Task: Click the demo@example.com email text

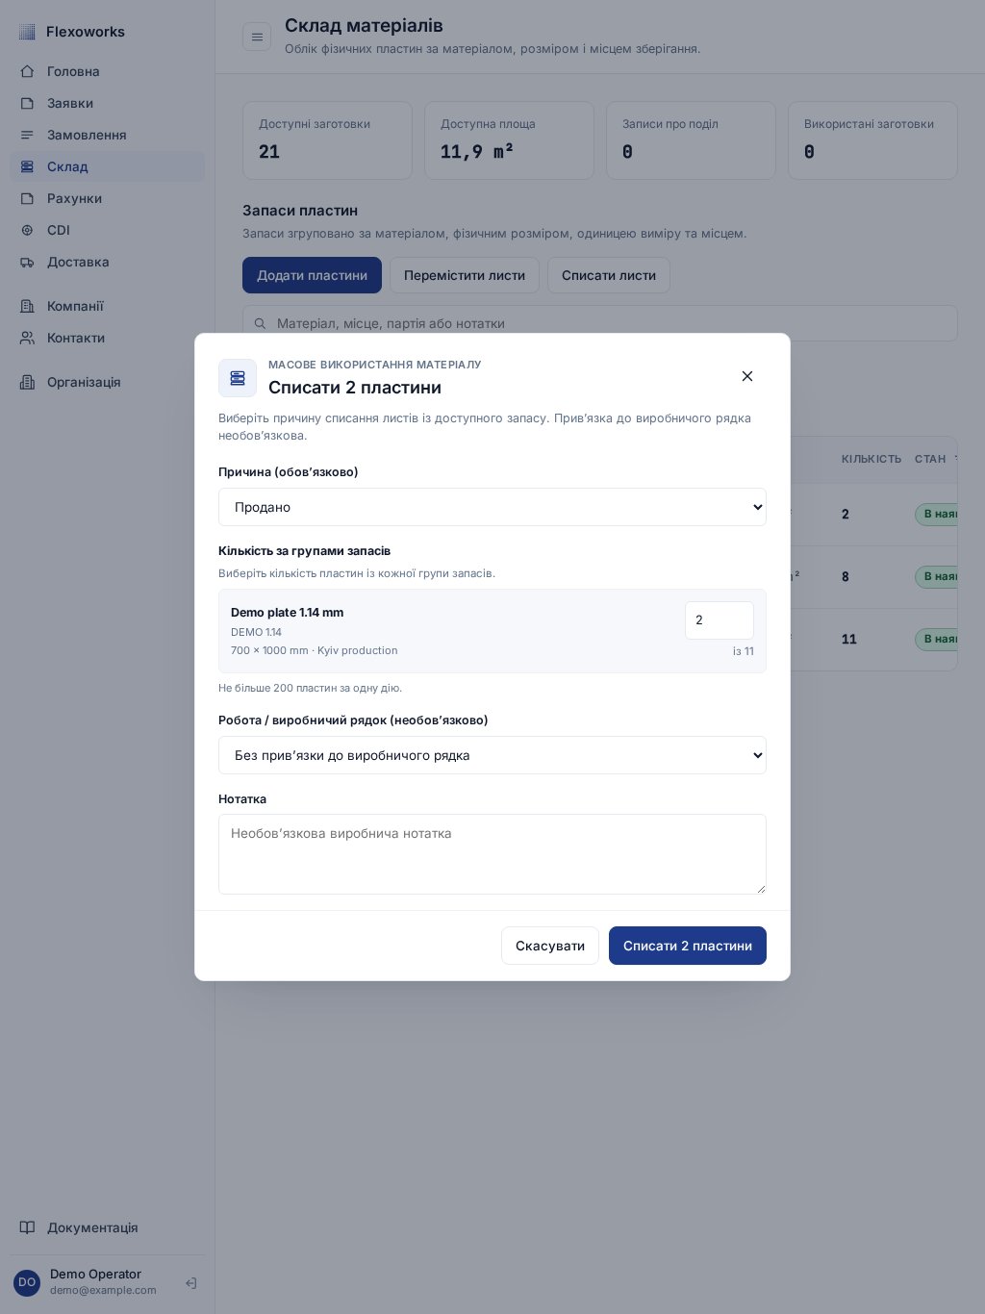Action: click(103, 1290)
